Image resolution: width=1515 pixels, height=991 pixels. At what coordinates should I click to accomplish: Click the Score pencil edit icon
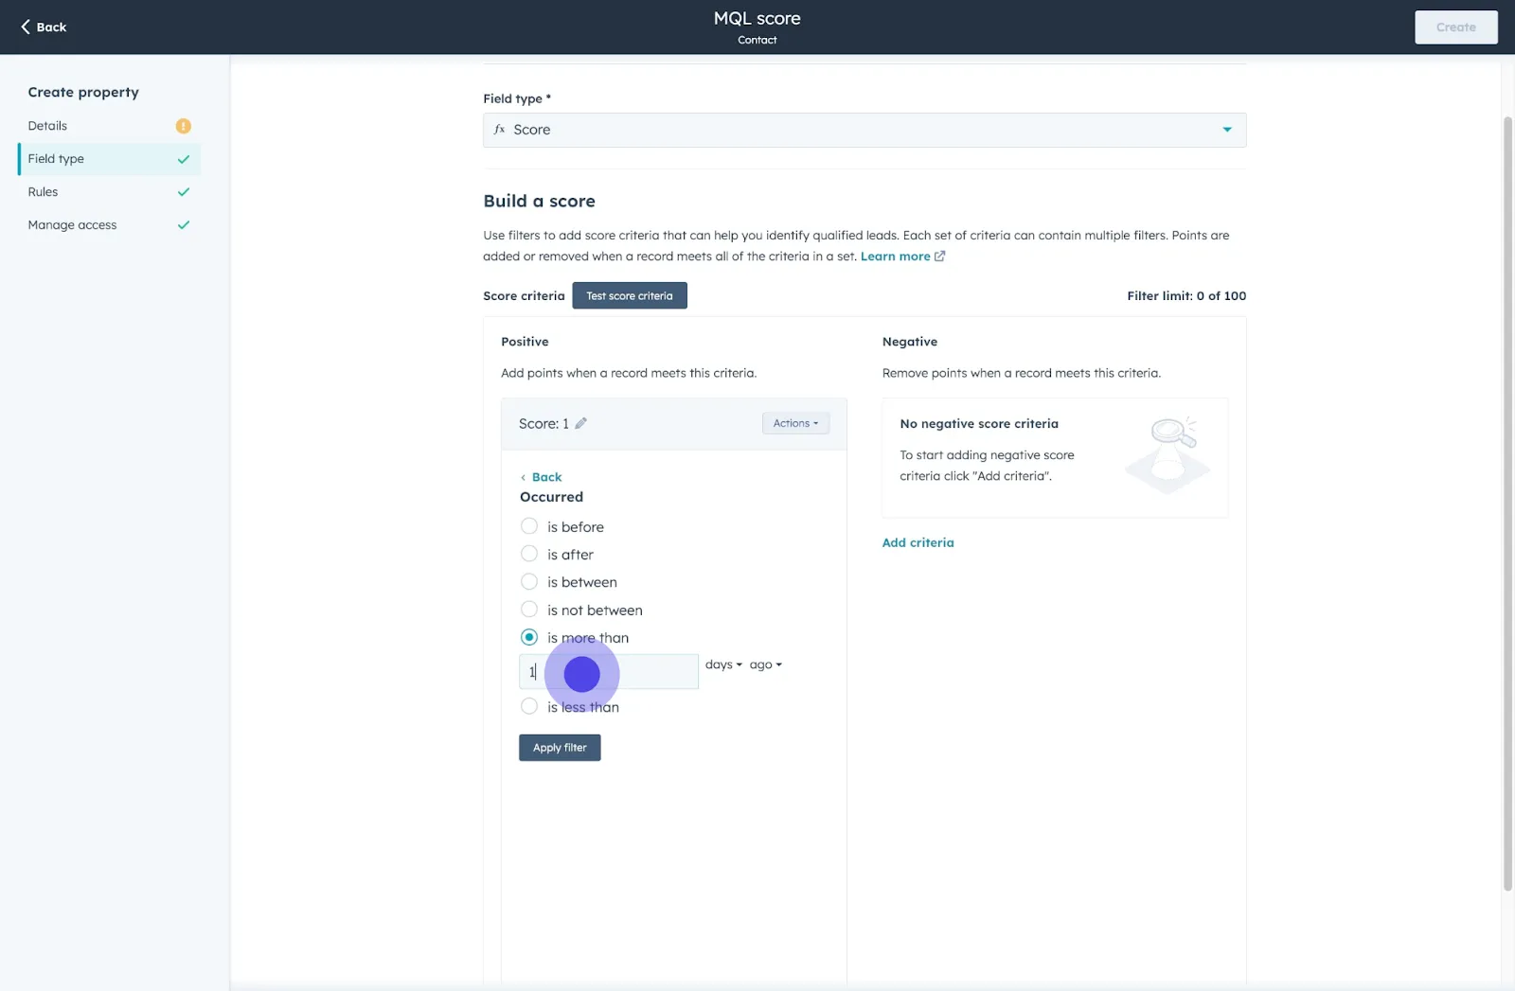(x=580, y=423)
